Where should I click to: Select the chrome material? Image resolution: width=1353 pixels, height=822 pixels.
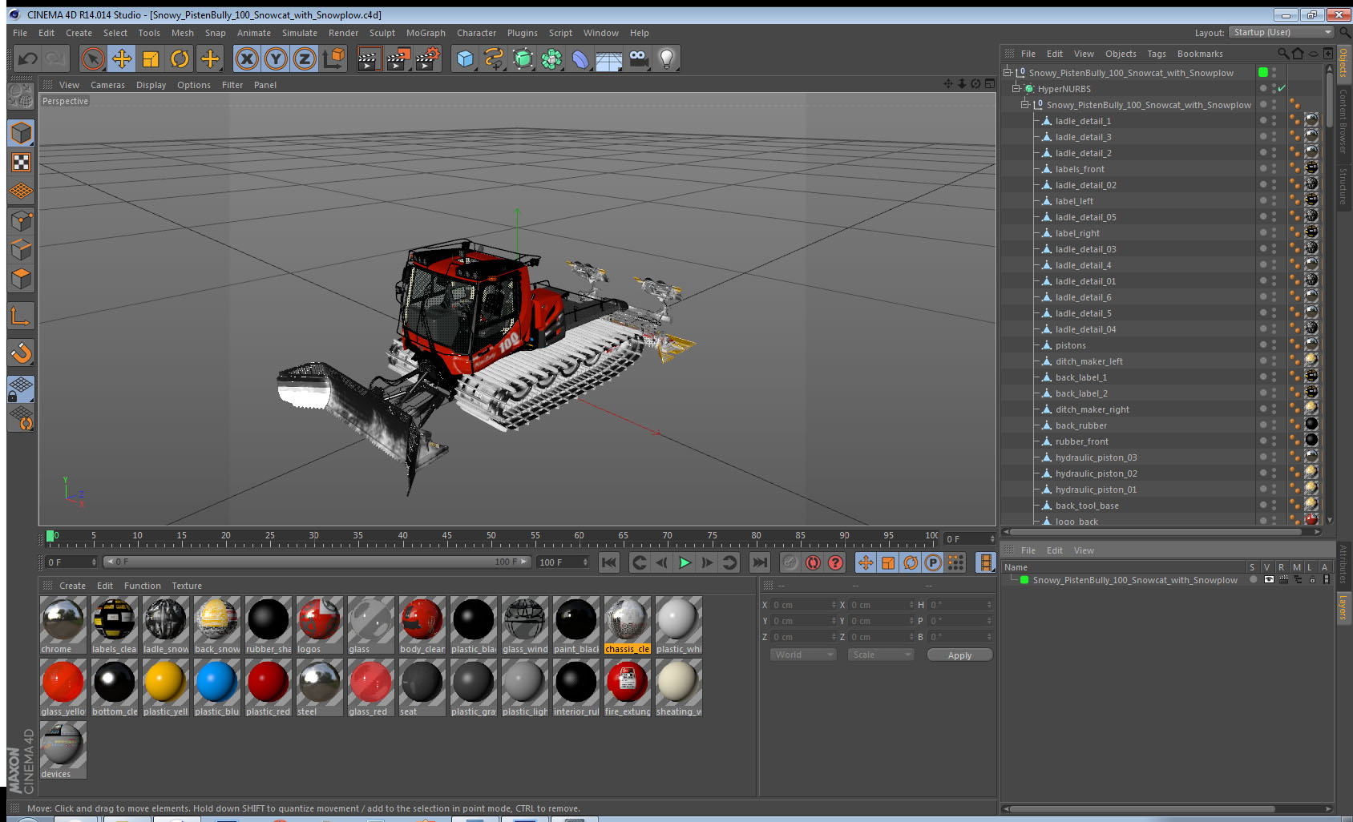pos(63,625)
